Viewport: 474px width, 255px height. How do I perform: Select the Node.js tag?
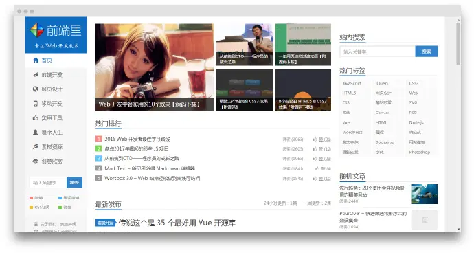[416, 122]
